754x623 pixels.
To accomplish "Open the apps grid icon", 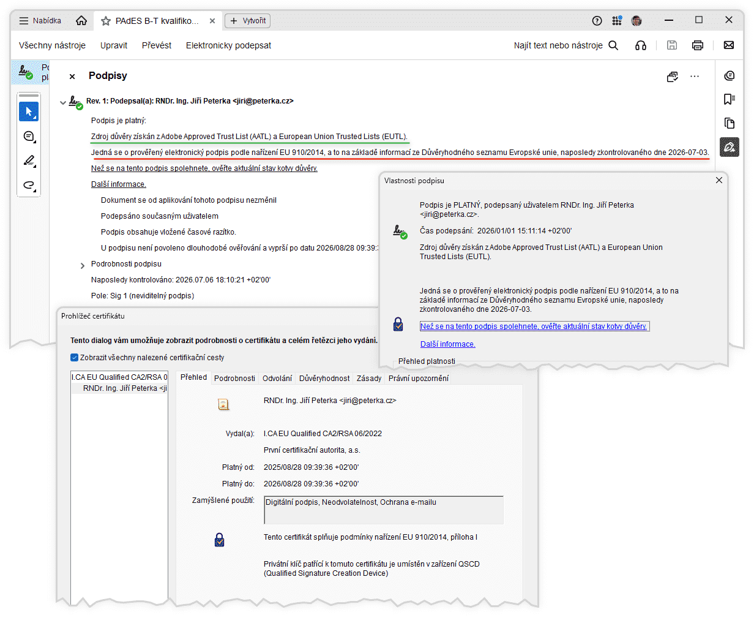I will pos(617,21).
